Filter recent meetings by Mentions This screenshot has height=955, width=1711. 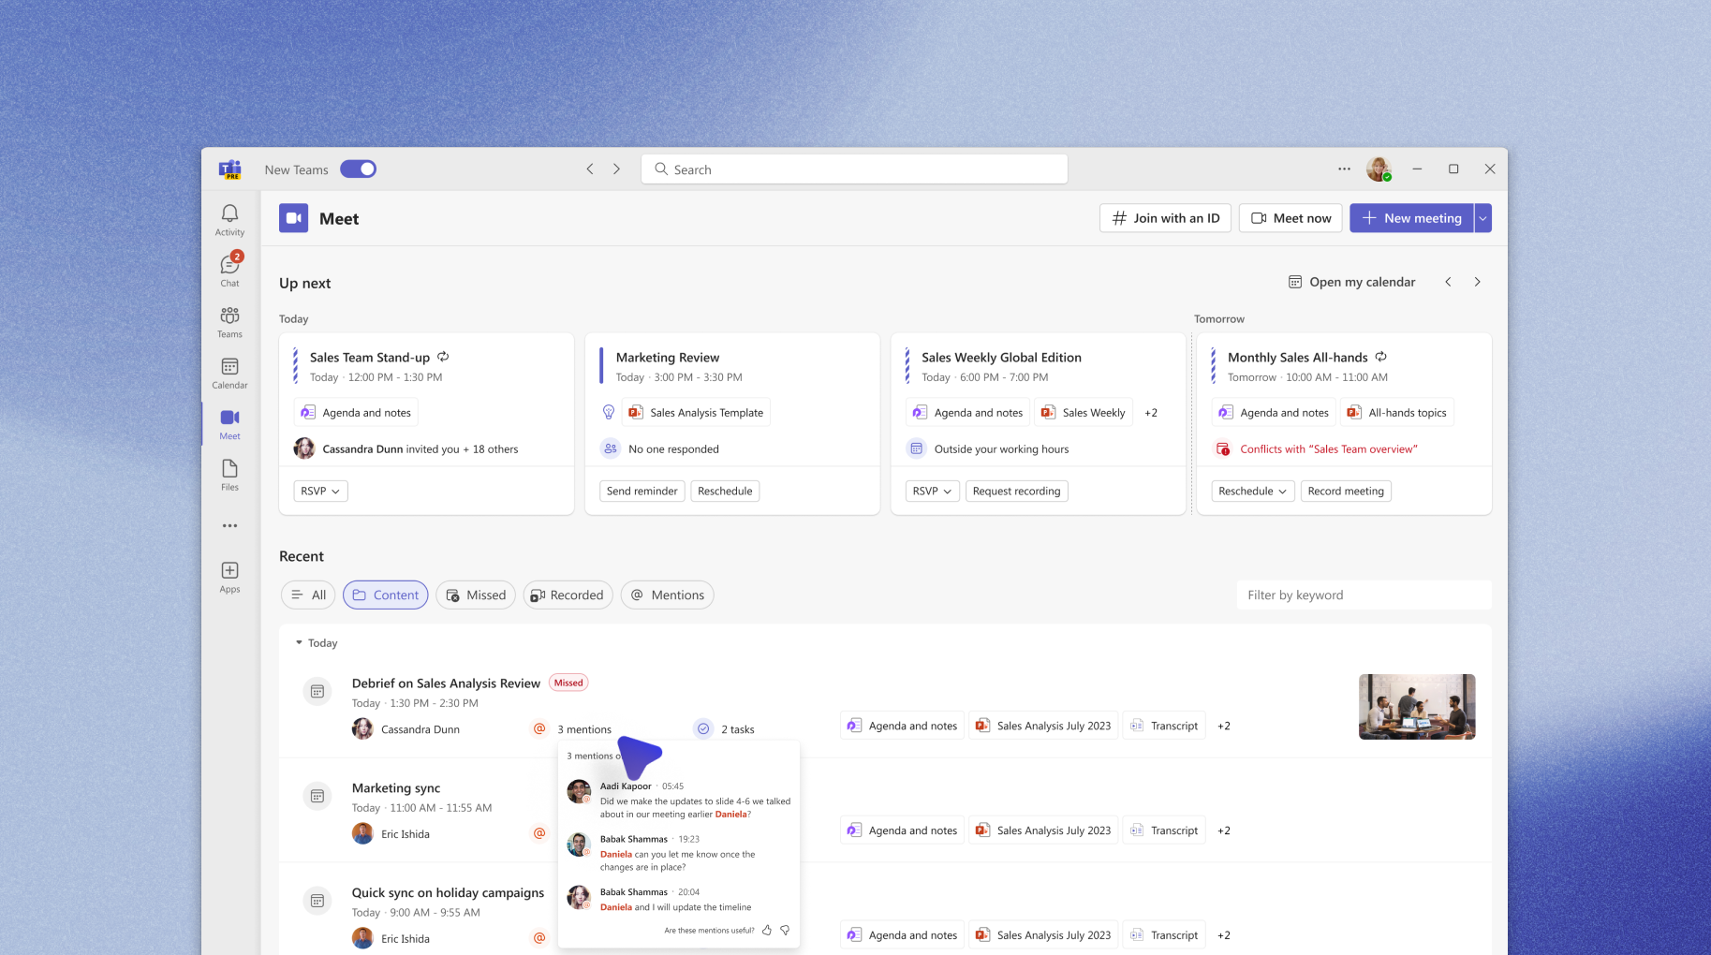tap(667, 595)
